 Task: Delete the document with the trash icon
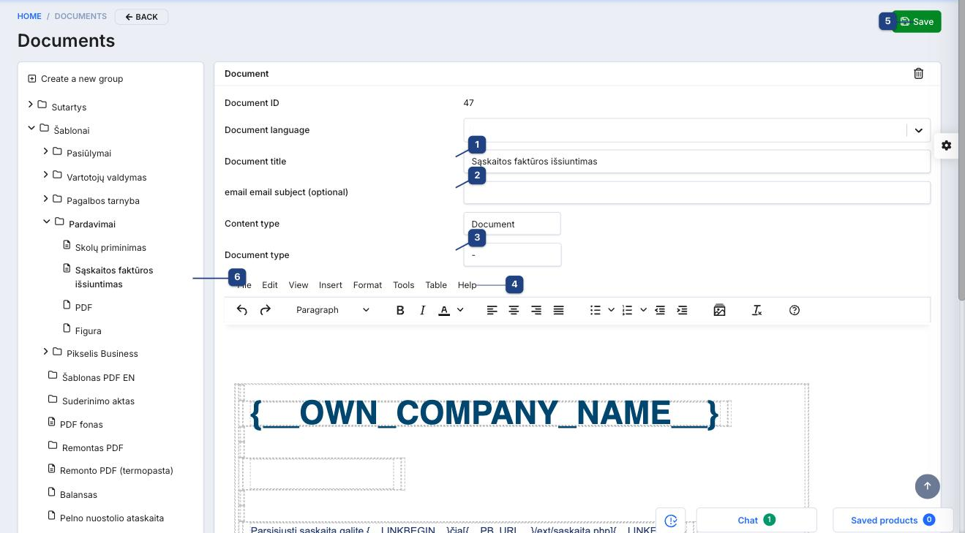tap(919, 73)
